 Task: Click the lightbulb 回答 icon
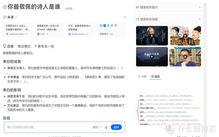pos(5,46)
